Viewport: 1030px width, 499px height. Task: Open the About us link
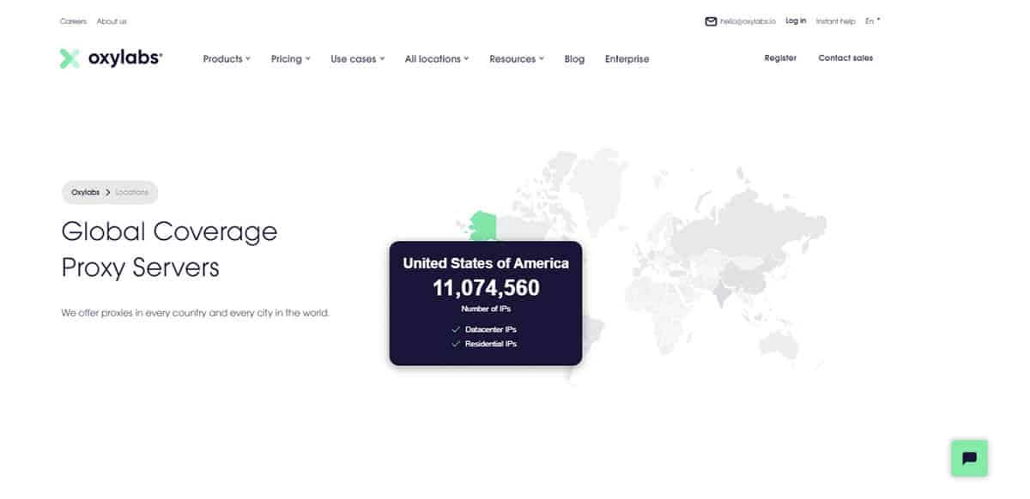(112, 21)
